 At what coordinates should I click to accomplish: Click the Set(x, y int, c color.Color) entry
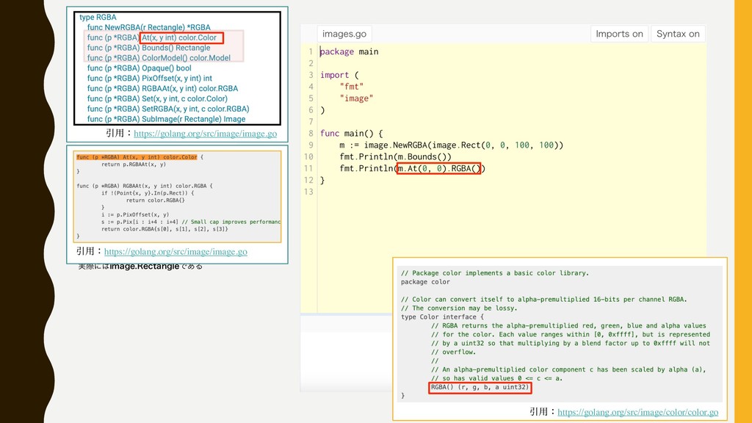(157, 98)
